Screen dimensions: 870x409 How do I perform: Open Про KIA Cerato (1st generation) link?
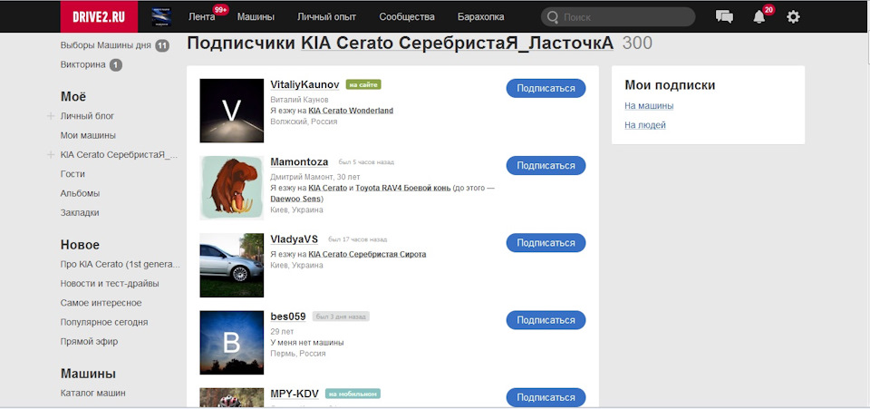coord(121,264)
